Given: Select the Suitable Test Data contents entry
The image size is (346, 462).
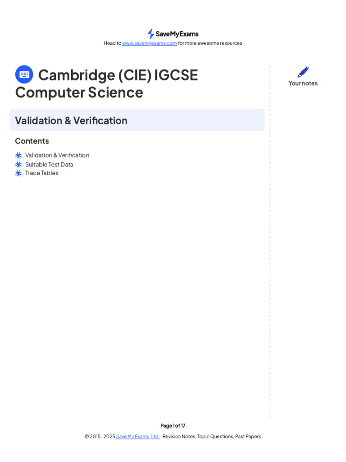Looking at the screenshot, I should tap(49, 165).
